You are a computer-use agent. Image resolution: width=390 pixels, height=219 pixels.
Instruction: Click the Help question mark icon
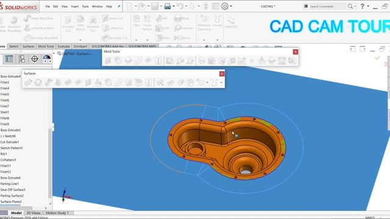pos(363,6)
